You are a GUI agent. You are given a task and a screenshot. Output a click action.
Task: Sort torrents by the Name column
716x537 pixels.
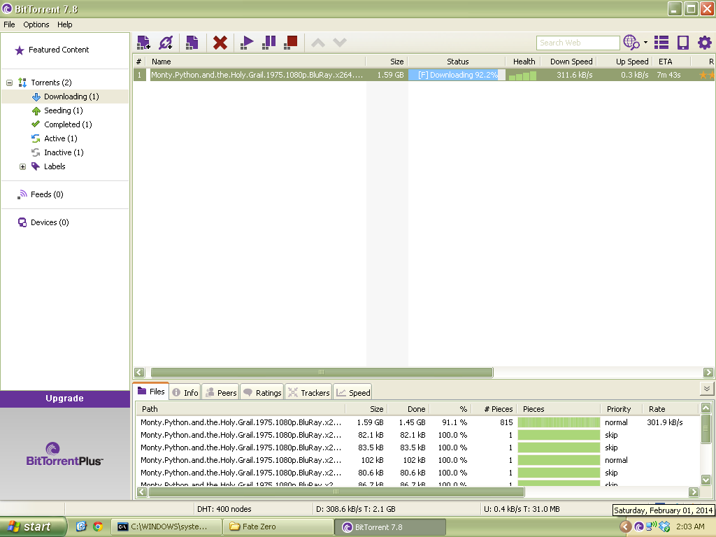[x=256, y=62]
